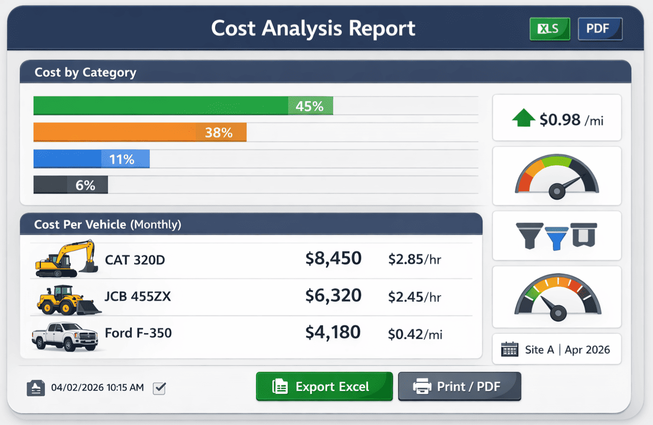Click the green upward trend arrow beside $0.98/mi

523,117
